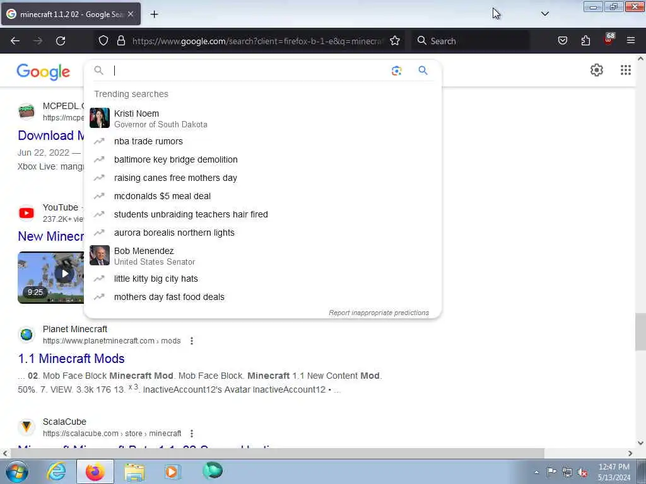Click the site security padlock icon
This screenshot has height=484, width=646.
tap(120, 41)
